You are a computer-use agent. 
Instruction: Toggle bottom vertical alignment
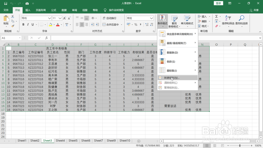coord(87,18)
